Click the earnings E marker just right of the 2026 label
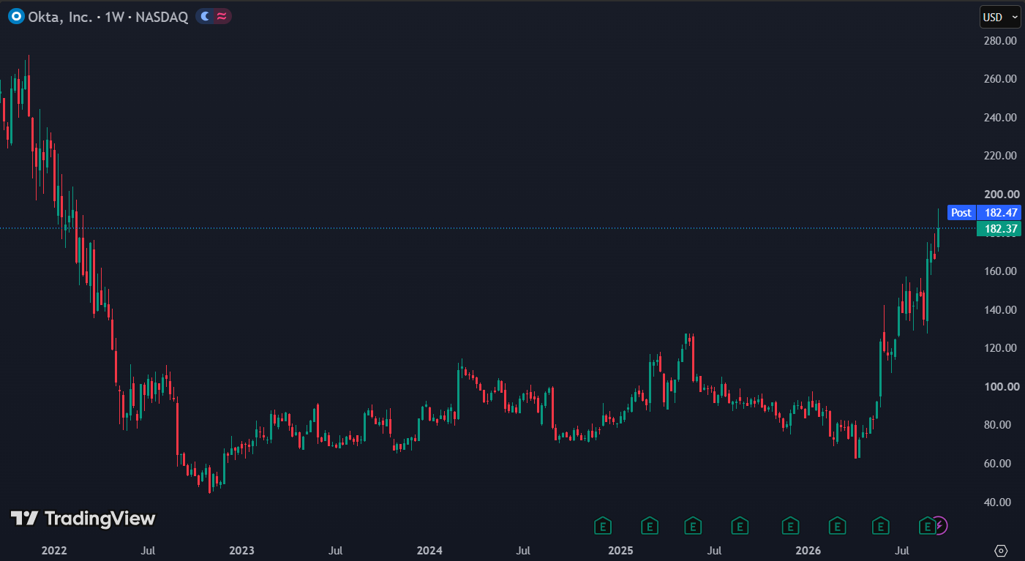1025x561 pixels. (837, 525)
